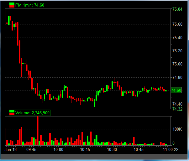This screenshot has height=161, width=189.
Task: Select the green/red color swatch beside Volume
Action: click(12, 113)
